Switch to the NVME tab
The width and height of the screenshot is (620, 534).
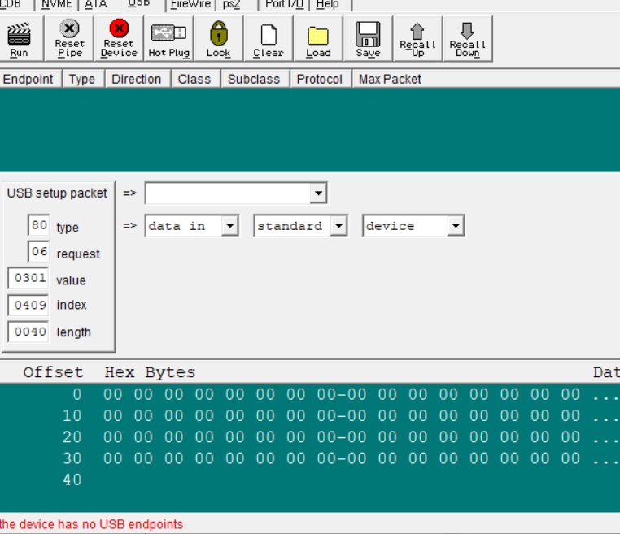(x=57, y=4)
